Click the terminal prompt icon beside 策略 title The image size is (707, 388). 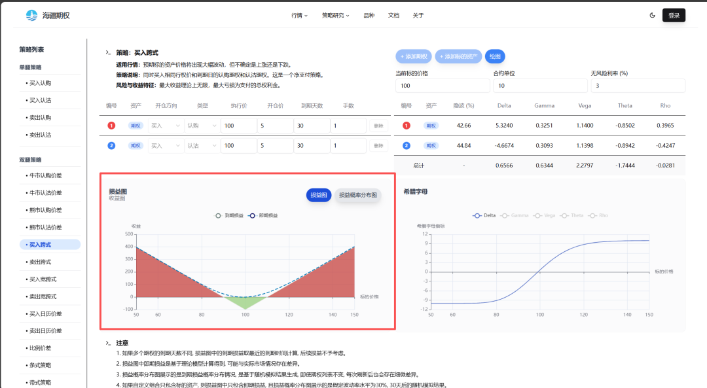pos(108,52)
